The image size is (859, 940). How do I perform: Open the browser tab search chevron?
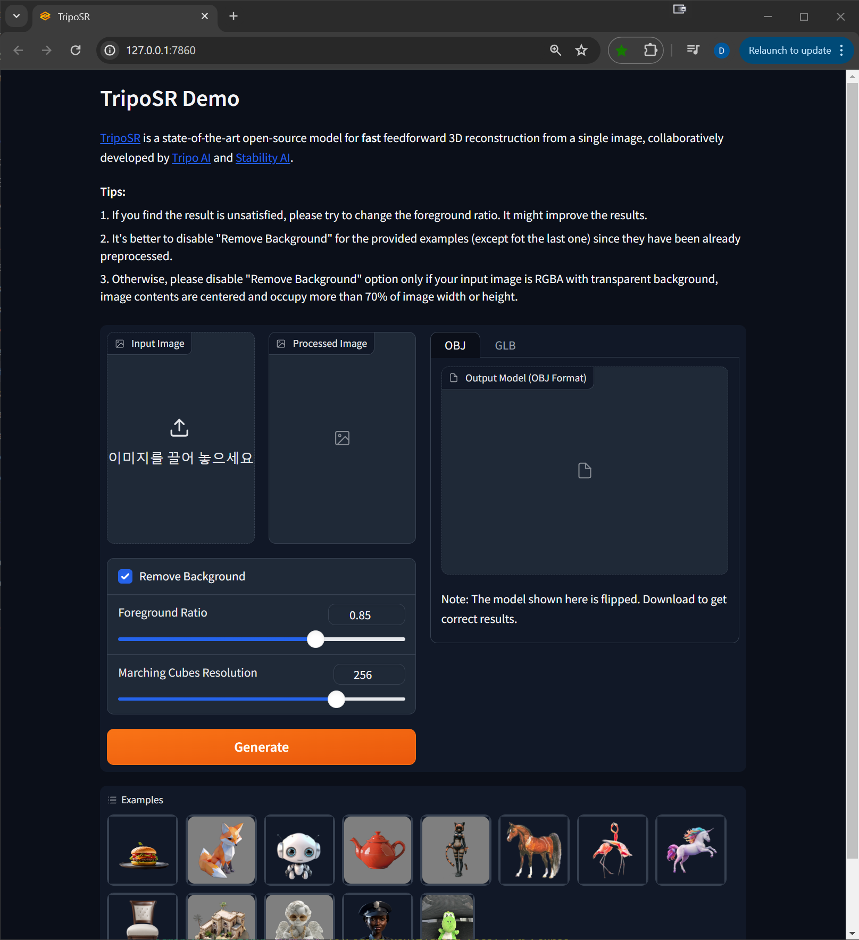tap(16, 16)
